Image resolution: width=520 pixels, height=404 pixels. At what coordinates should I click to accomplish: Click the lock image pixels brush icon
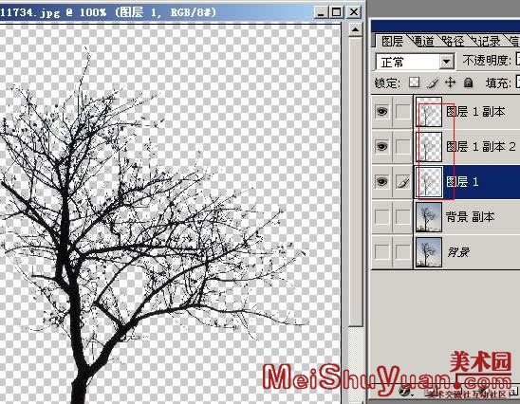433,83
